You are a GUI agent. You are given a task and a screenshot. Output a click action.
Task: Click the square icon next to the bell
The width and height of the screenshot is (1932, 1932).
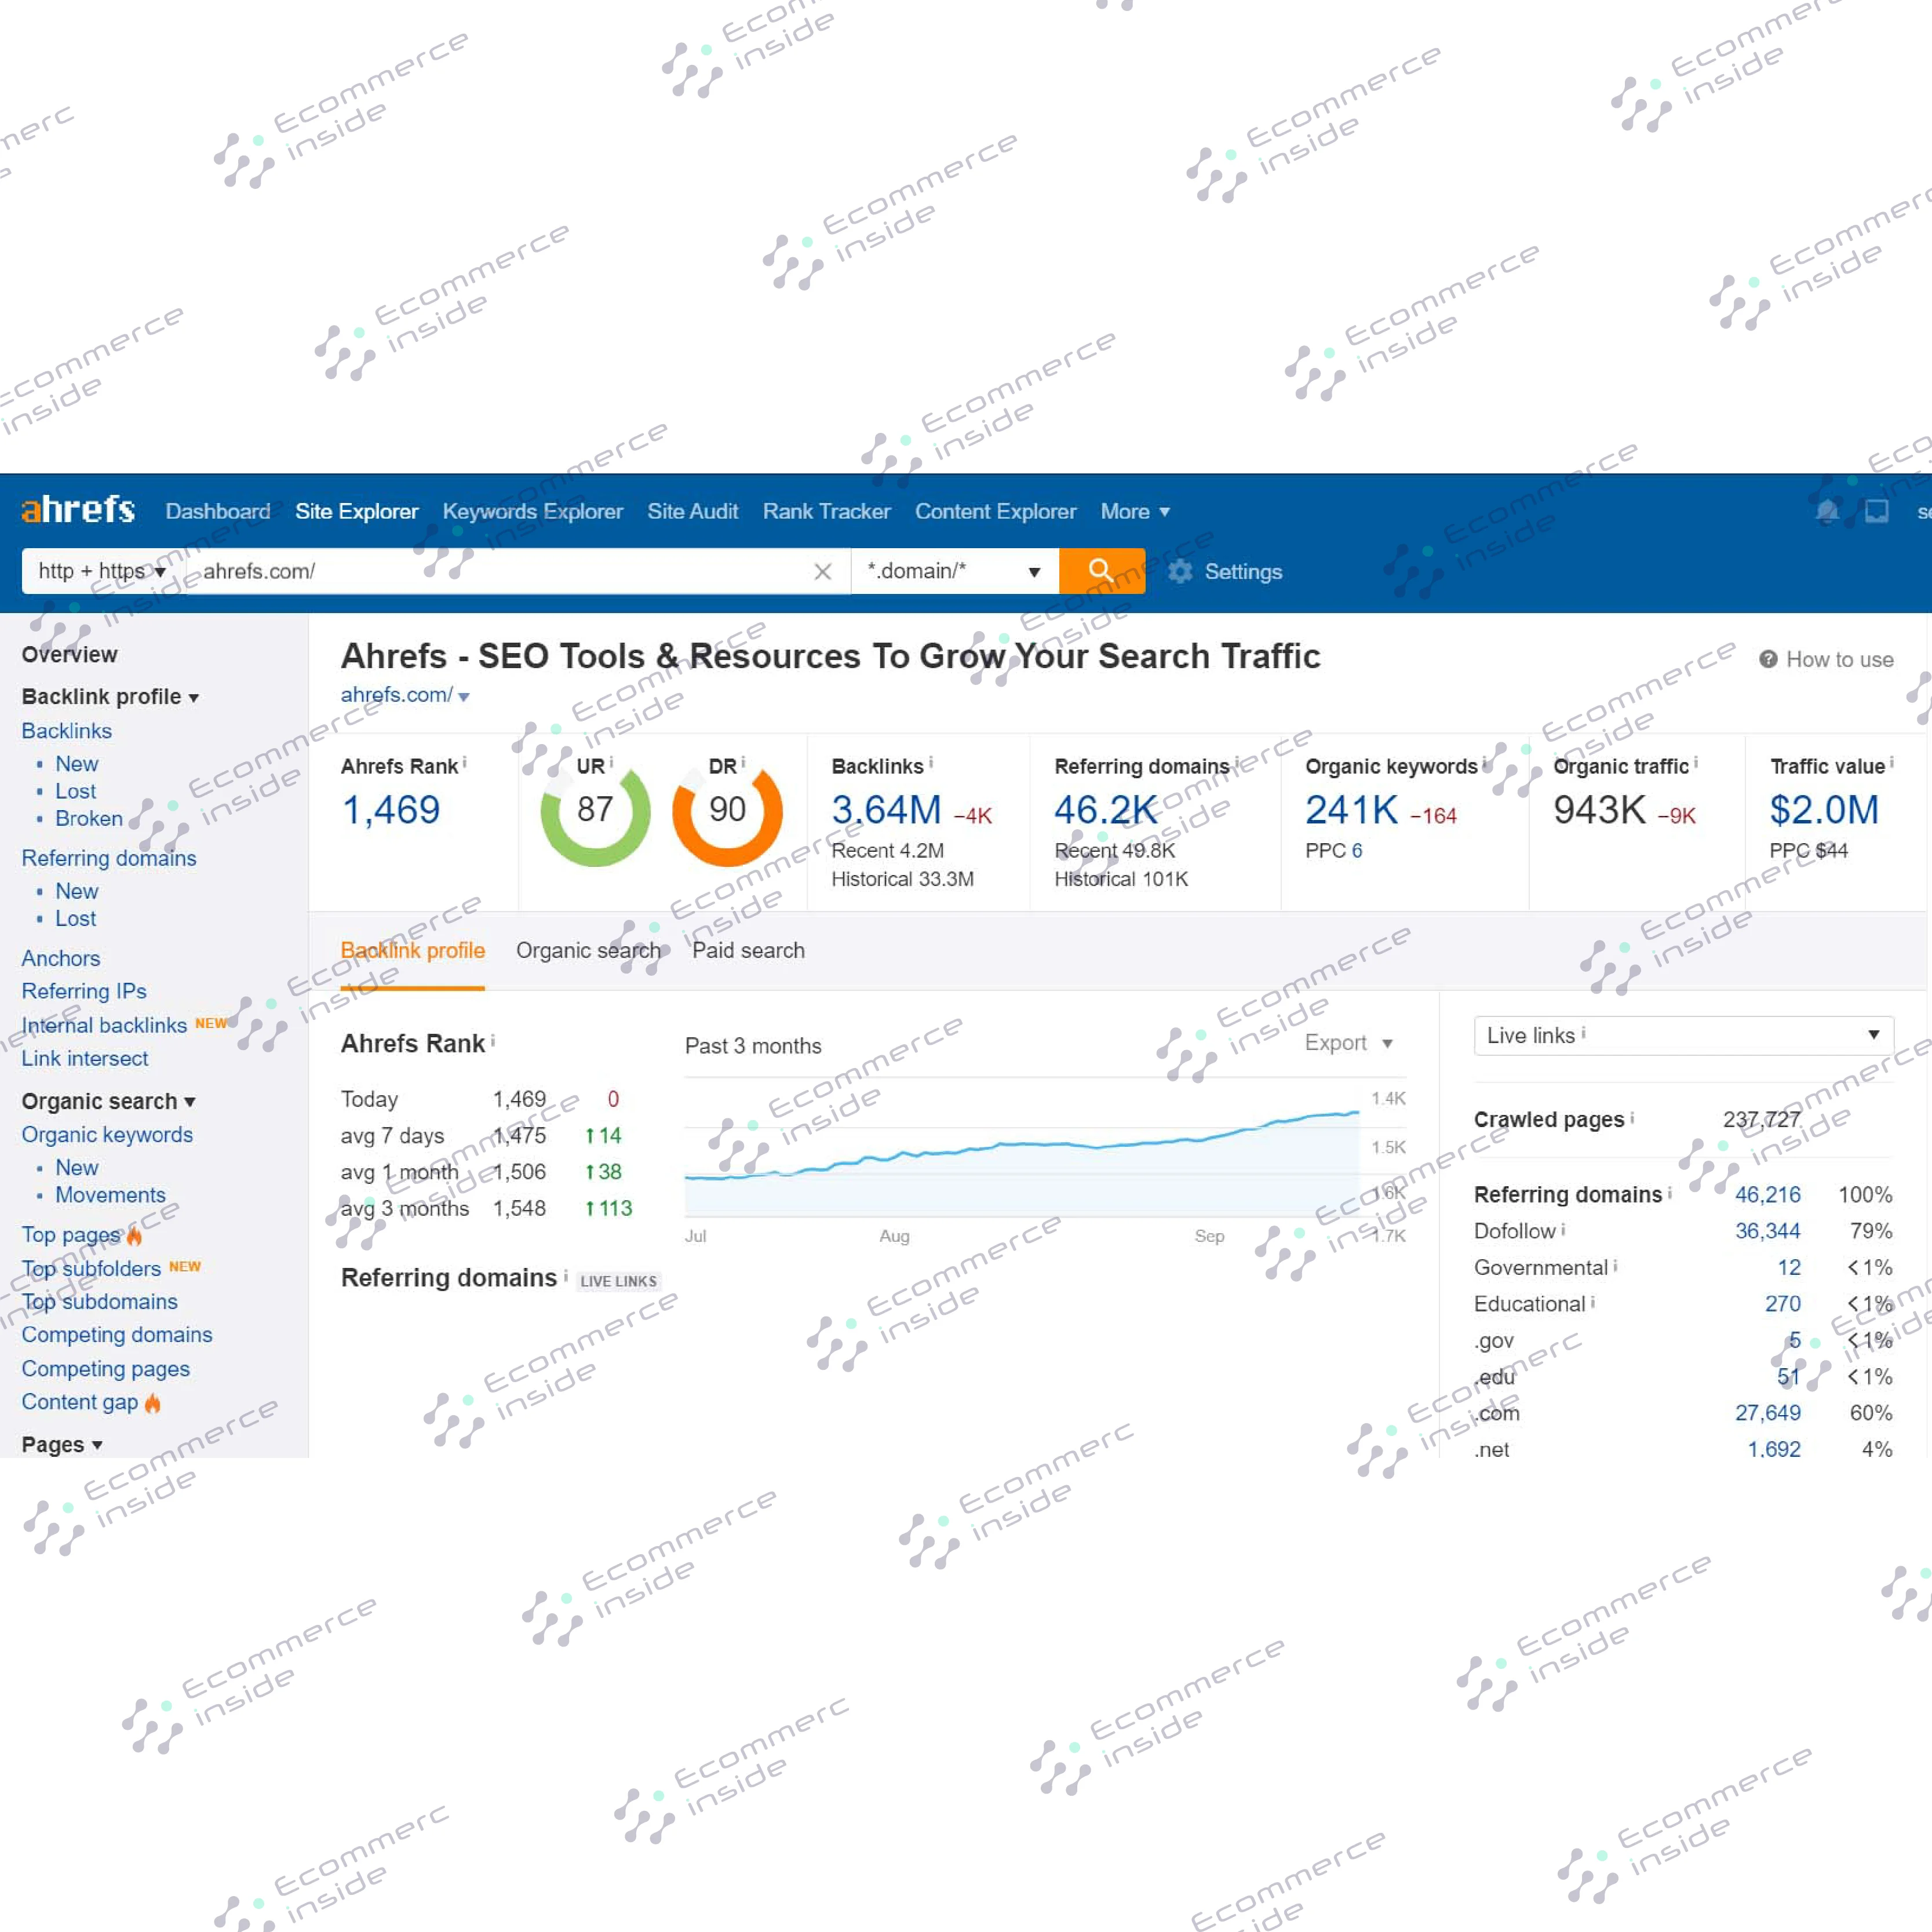pos(1876,511)
